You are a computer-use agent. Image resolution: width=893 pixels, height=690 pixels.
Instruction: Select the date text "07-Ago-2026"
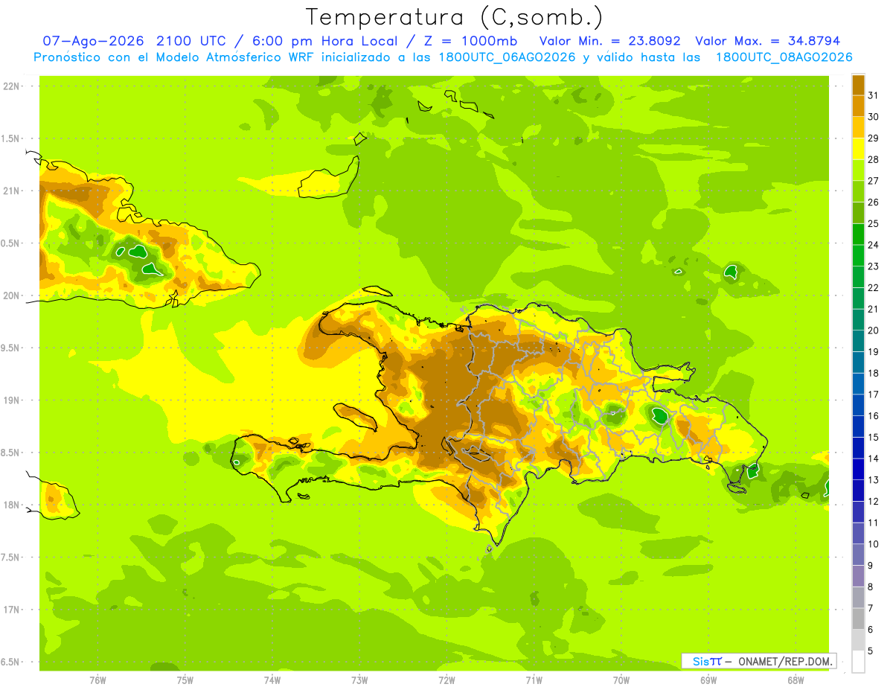(94, 41)
